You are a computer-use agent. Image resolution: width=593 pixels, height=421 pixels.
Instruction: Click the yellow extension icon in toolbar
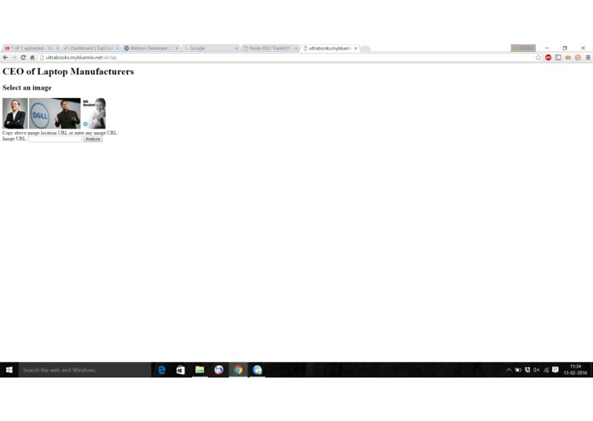(568, 57)
